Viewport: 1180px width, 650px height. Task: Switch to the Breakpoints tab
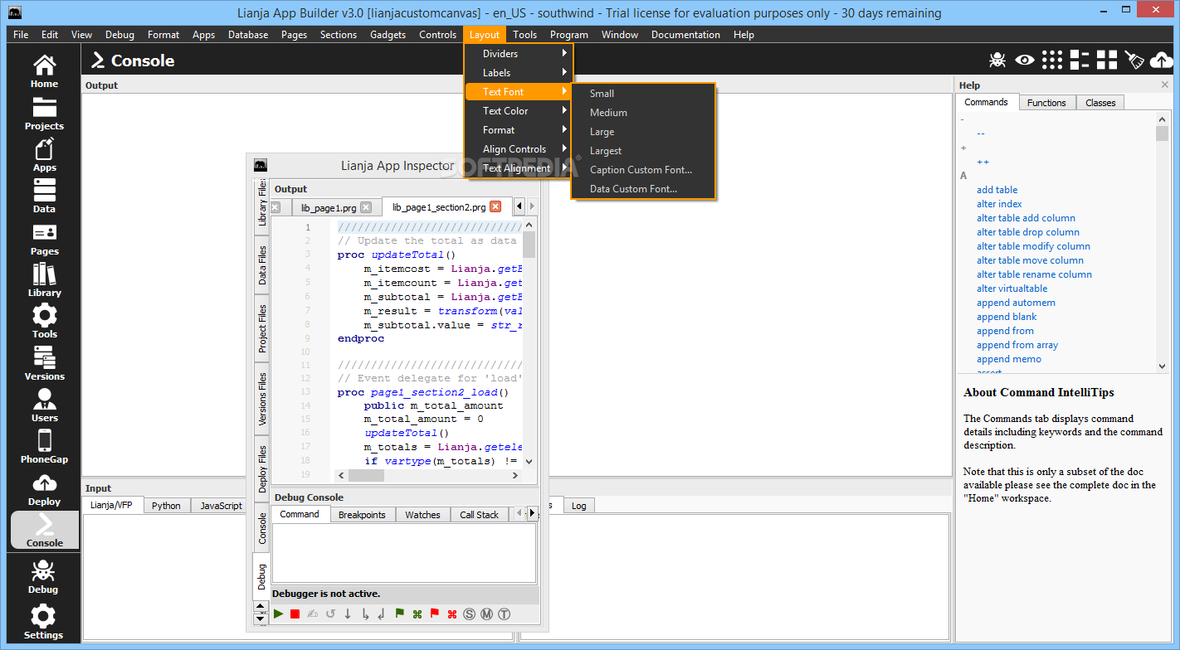tap(362, 515)
